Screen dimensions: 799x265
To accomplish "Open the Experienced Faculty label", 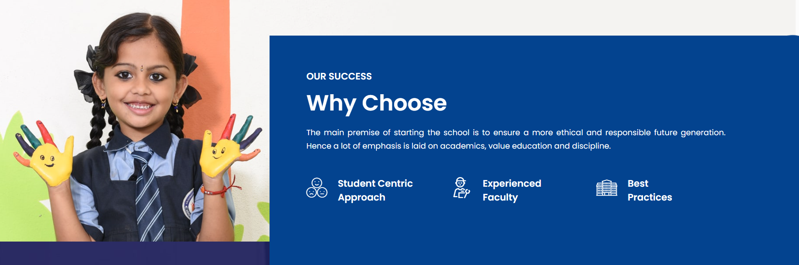I will (512, 190).
